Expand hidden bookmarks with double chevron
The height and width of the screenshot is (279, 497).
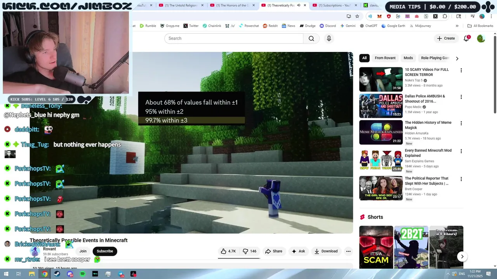click(x=457, y=26)
